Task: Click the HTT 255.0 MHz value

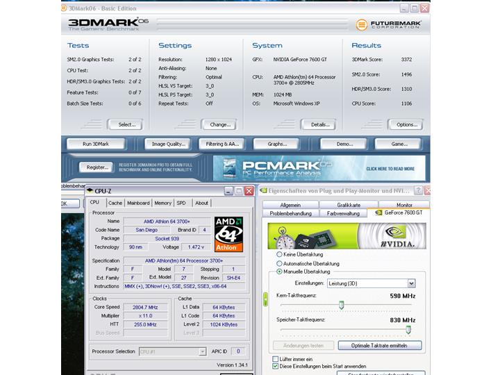Action: 145,324
